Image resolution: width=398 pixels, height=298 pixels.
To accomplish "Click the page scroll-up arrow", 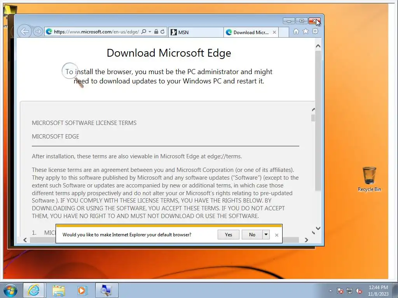I will pos(318,46).
